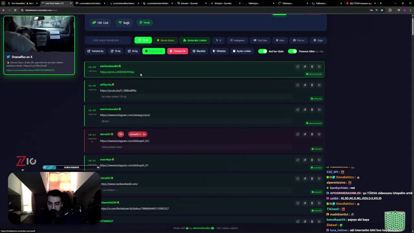Open the youtu.be/O_0NIlm8PBs link
The image size is (414, 233).
pyautogui.click(x=118, y=91)
